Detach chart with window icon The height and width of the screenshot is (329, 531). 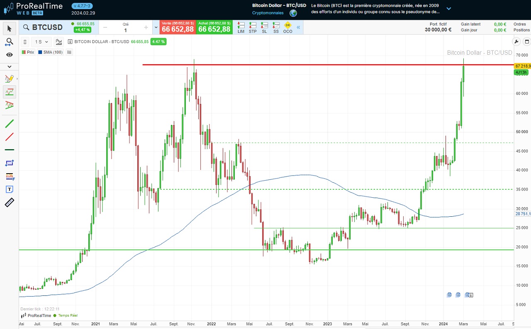tap(526, 41)
